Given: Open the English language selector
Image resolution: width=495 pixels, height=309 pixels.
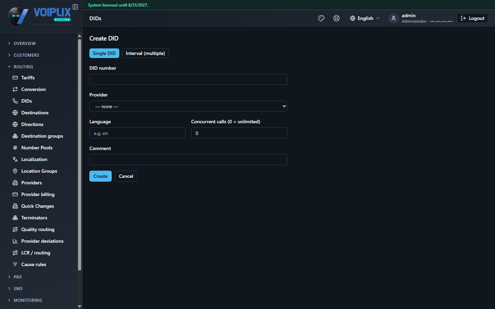Looking at the screenshot, I should tap(365, 18).
